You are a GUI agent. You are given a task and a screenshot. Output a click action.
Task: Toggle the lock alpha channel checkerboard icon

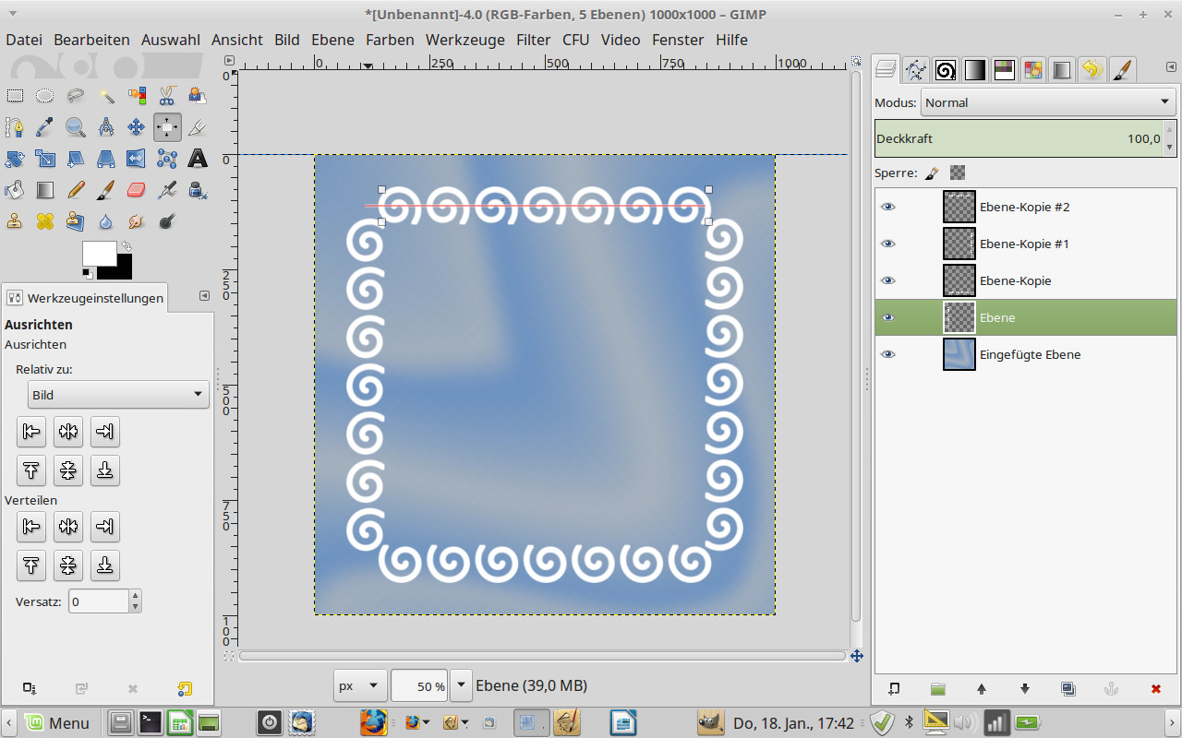point(958,173)
